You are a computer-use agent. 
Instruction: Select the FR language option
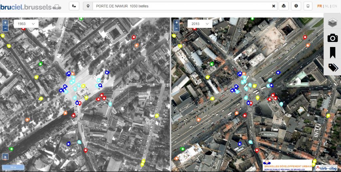coord(320,6)
